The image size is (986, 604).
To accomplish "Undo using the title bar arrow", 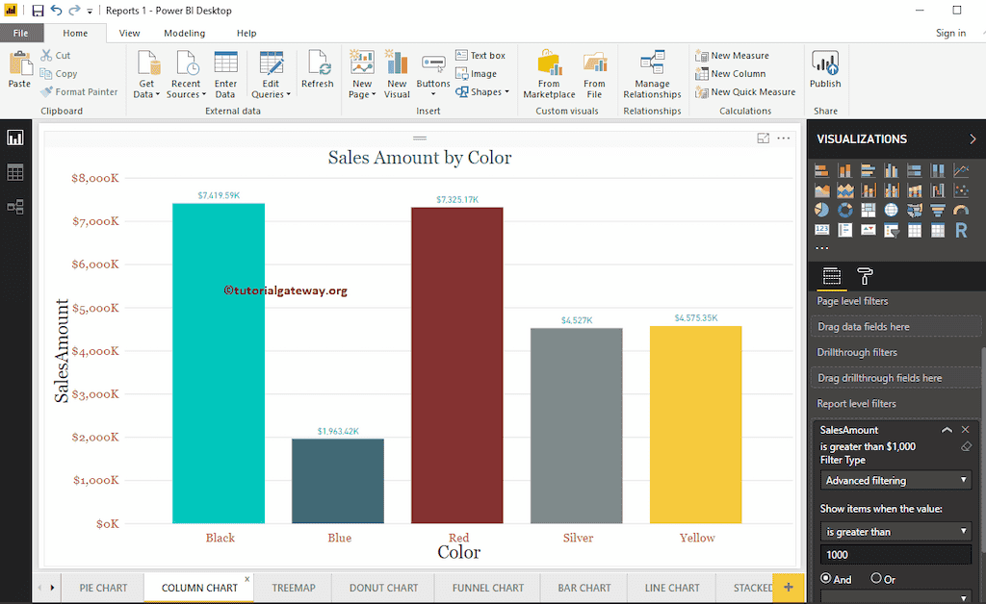I will [x=57, y=11].
